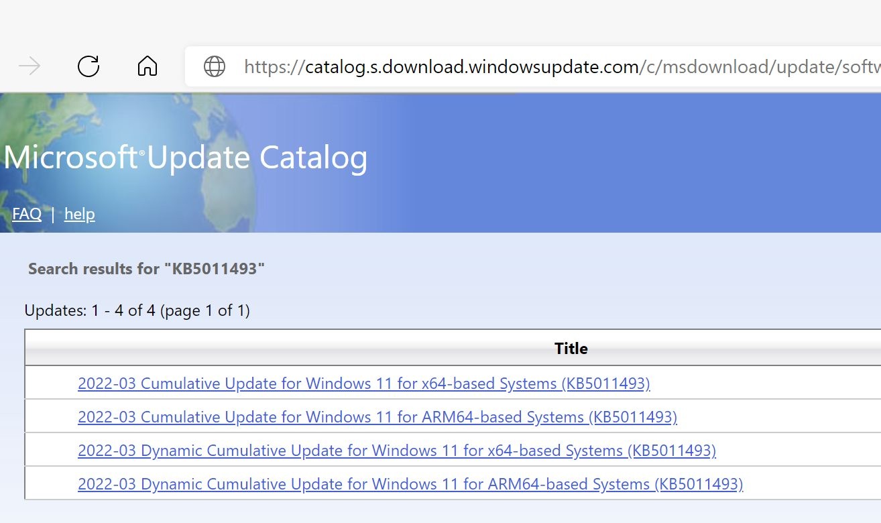Screen dimensions: 881x523
Task: Click the globe site info icon
Action: coord(215,66)
